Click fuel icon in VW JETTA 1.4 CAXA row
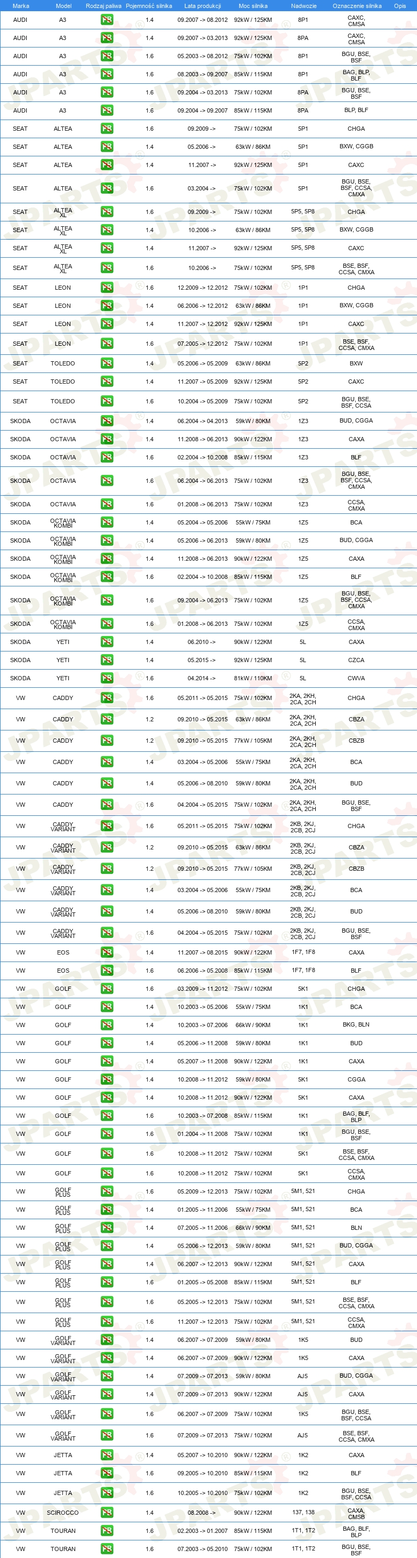This screenshot has height=1558, width=417. click(107, 1454)
